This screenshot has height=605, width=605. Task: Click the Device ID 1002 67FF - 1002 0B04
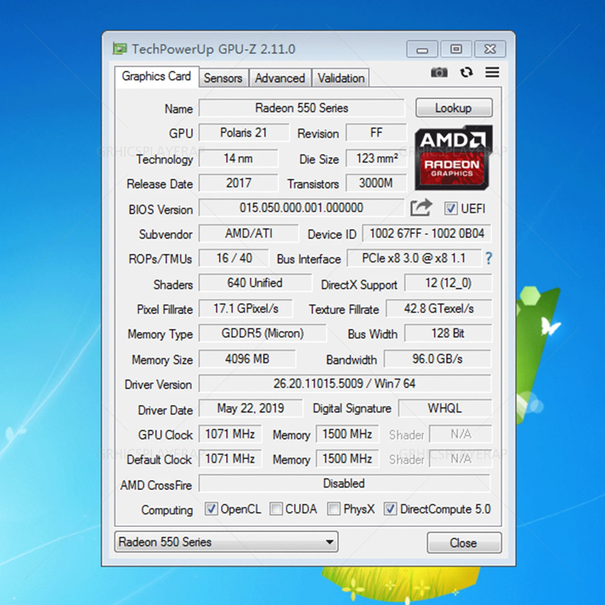click(x=427, y=233)
